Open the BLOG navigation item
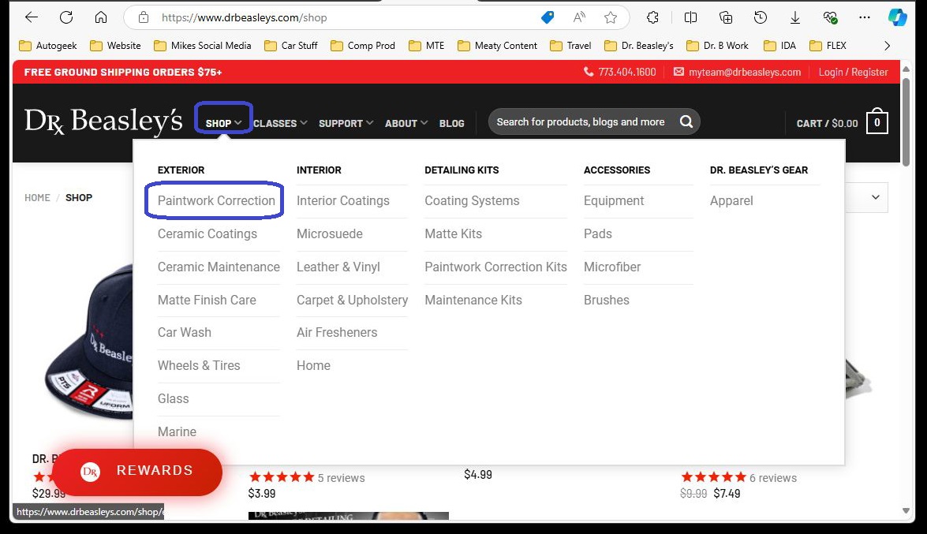927x534 pixels. [x=452, y=123]
